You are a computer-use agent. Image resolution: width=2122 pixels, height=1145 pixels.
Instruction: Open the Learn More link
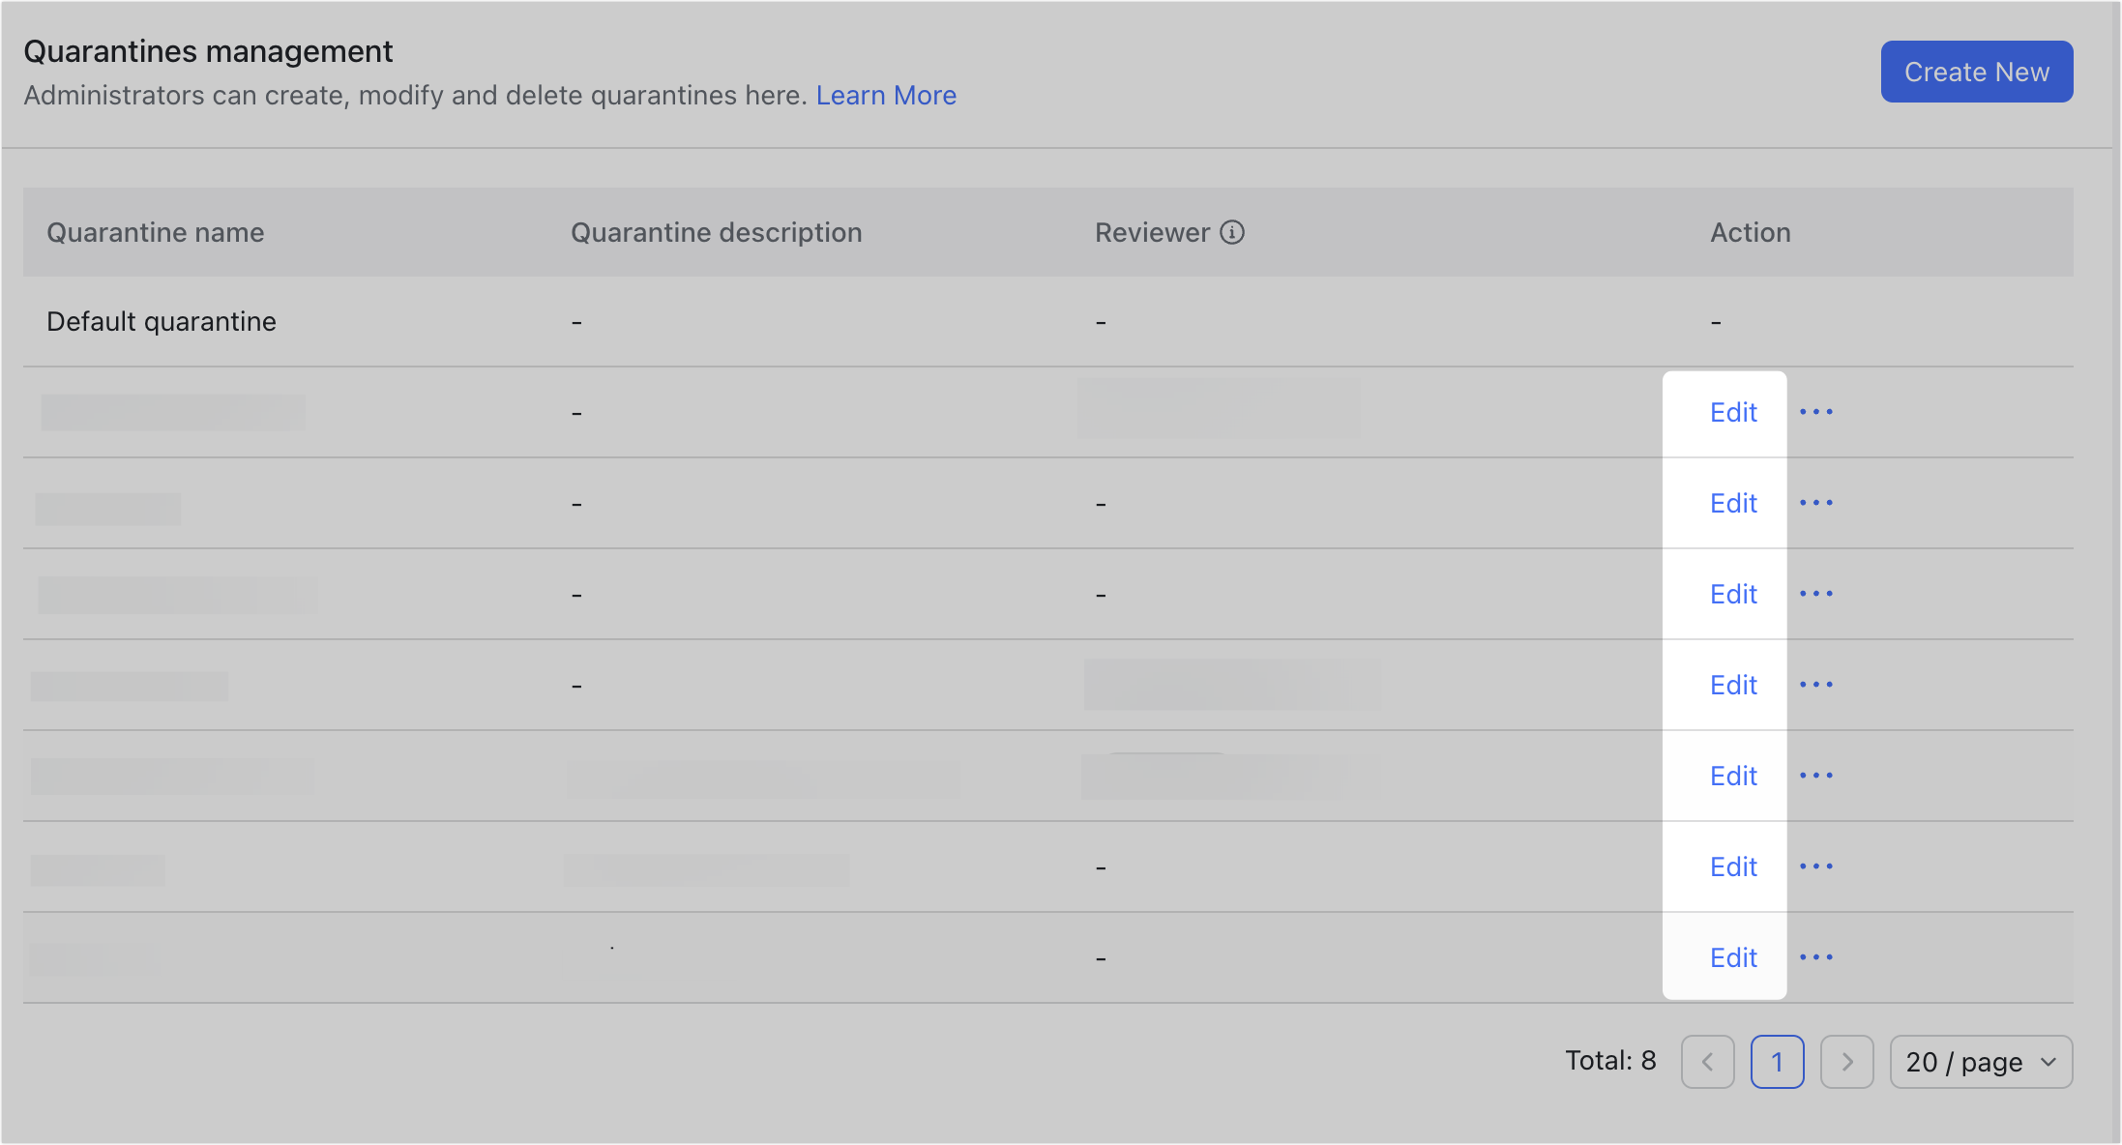[886, 95]
